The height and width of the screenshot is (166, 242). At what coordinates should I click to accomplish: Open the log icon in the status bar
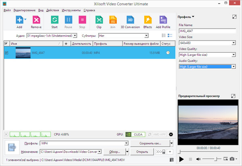(x=171, y=160)
